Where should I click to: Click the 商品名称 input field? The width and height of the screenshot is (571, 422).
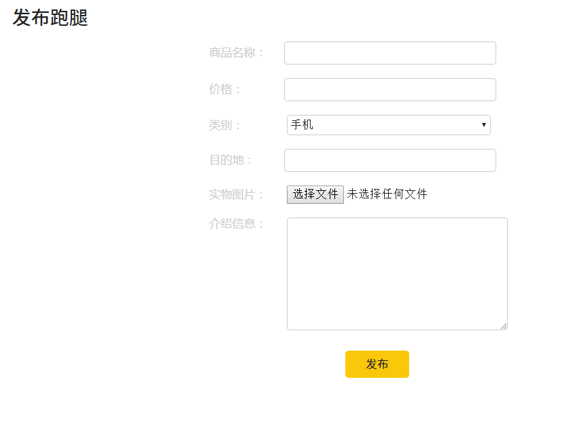390,53
